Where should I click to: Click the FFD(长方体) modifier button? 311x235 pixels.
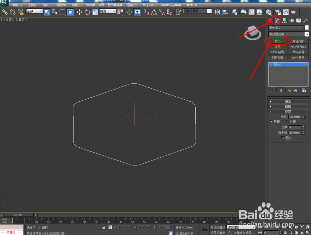pos(298,47)
